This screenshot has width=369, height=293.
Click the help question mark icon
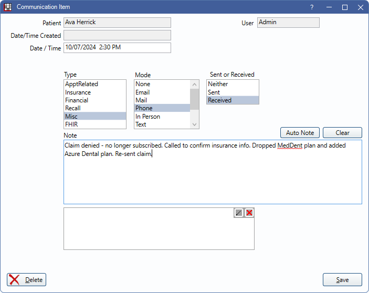(312, 7)
